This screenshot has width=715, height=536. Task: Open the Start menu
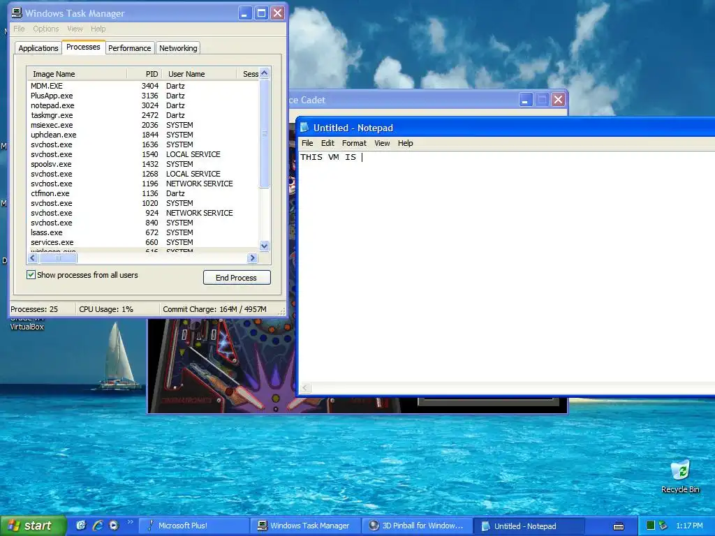tap(33, 526)
